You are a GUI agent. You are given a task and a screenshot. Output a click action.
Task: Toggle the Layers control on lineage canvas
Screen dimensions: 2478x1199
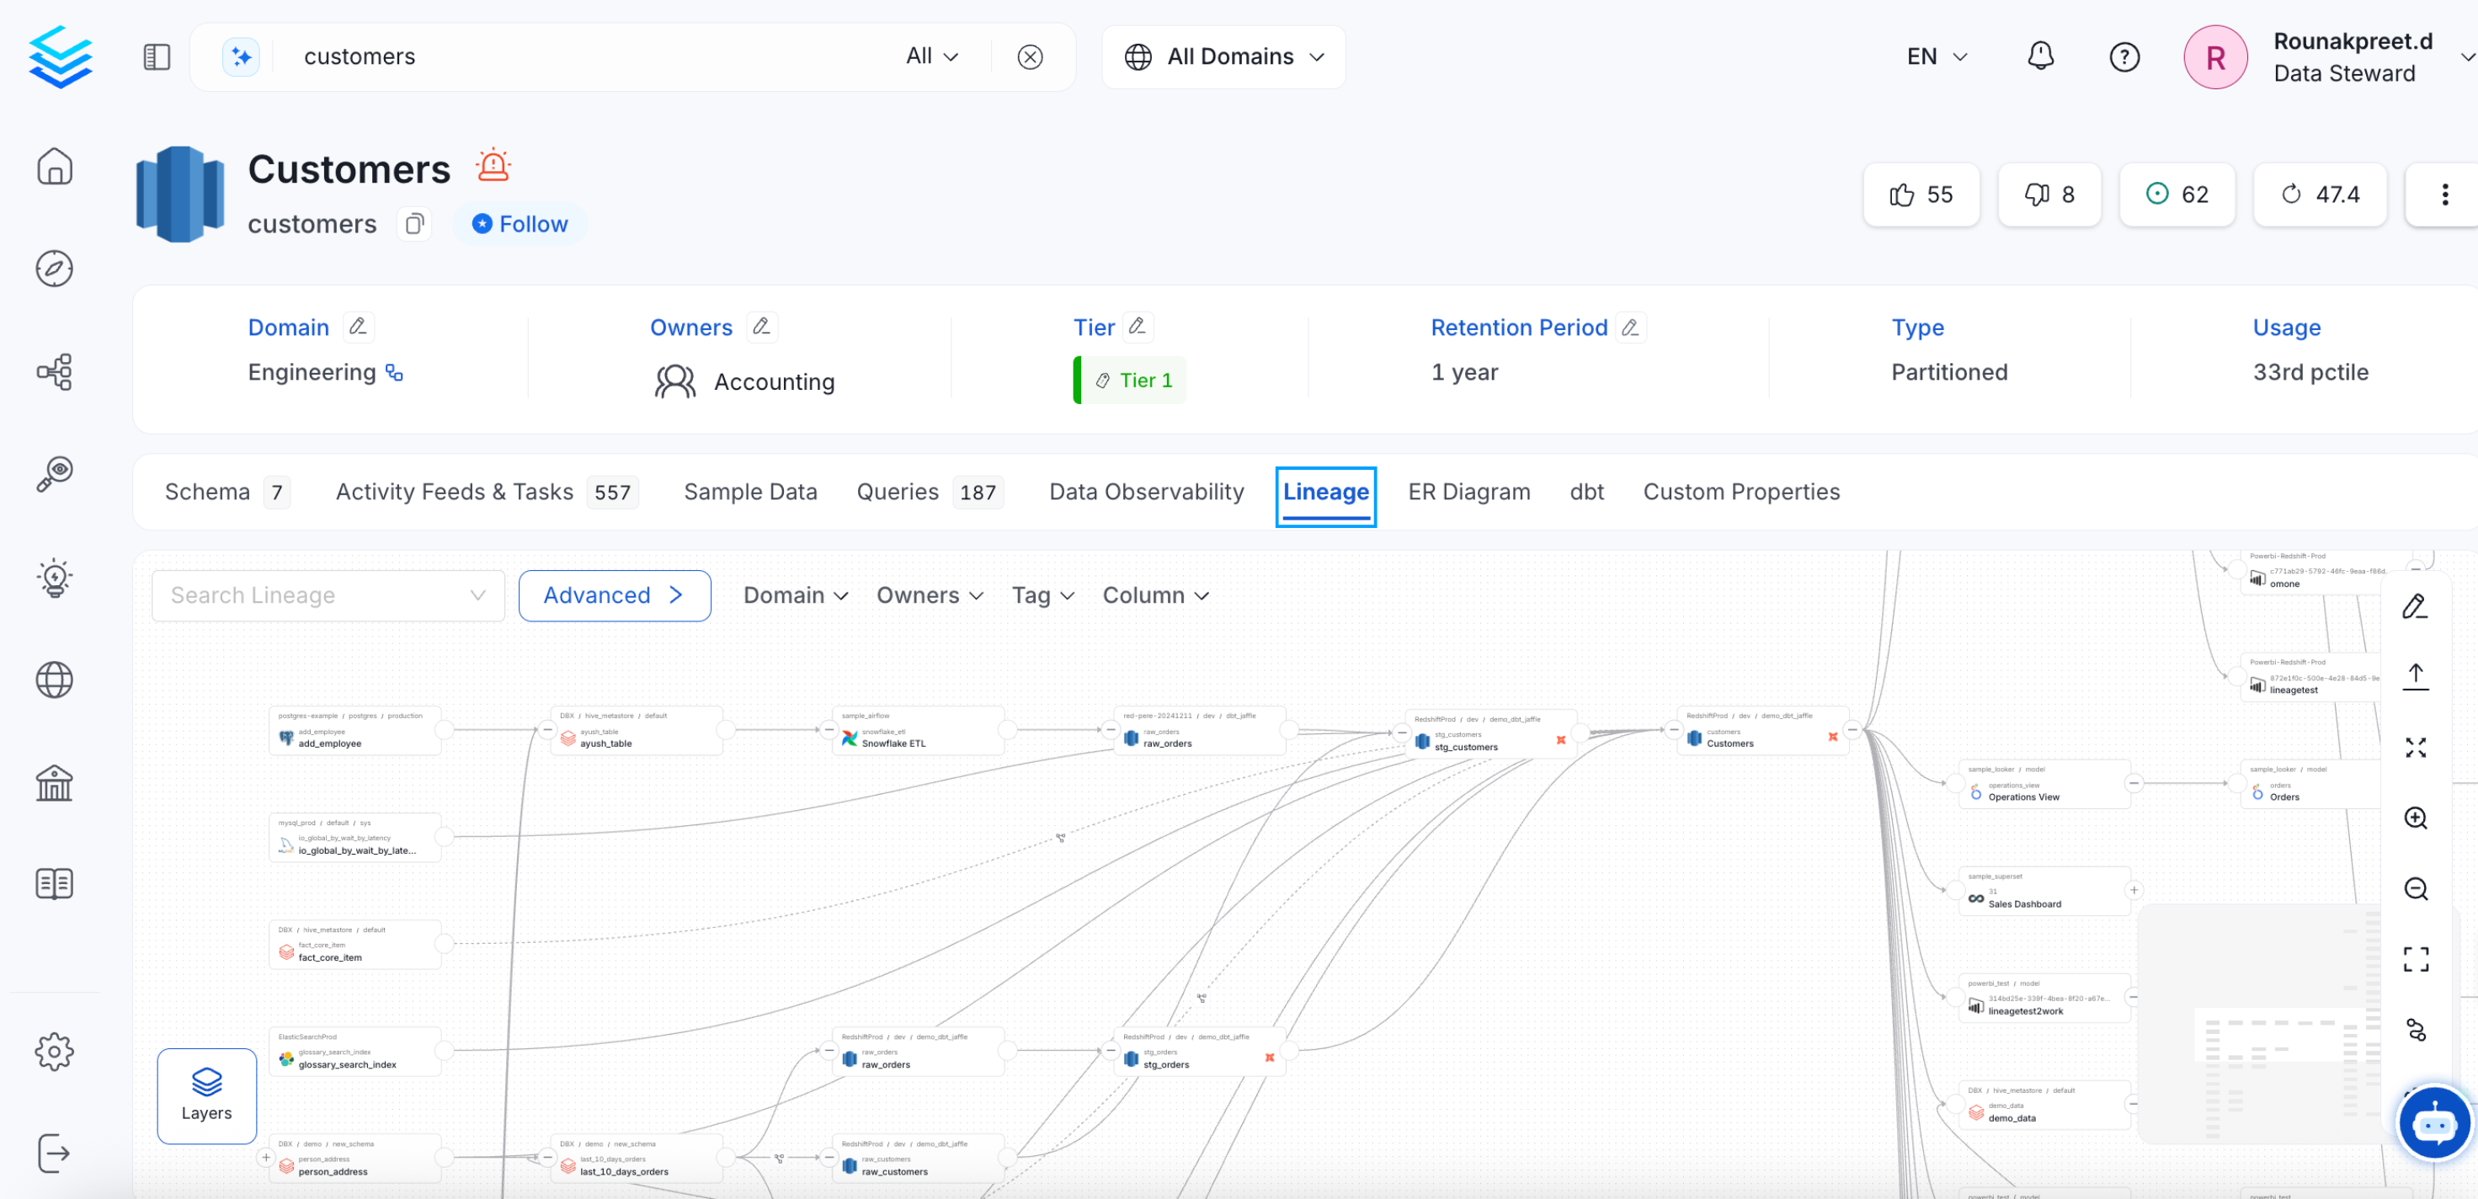(x=205, y=1095)
